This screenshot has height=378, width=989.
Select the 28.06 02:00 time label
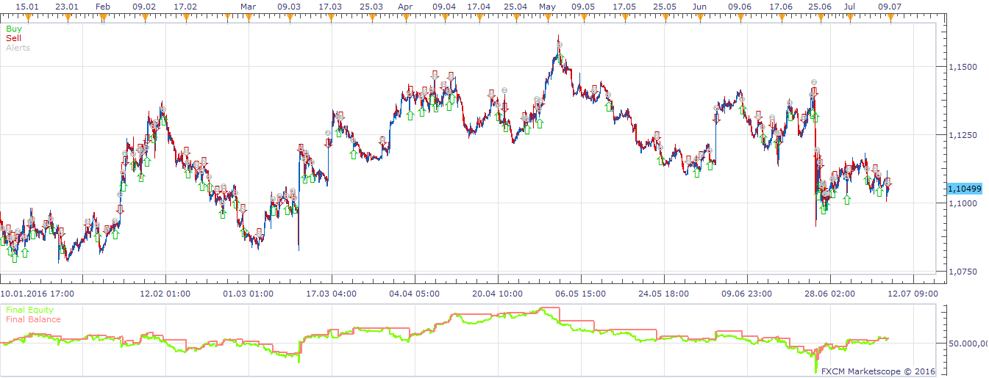pyautogui.click(x=829, y=294)
